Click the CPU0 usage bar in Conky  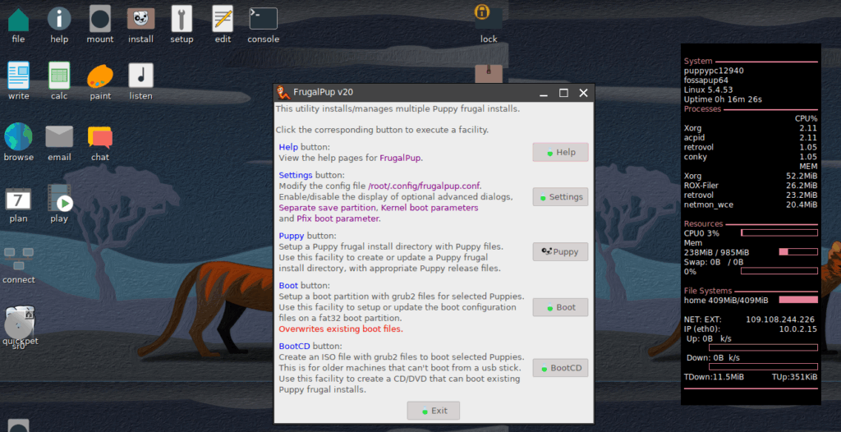[779, 233]
